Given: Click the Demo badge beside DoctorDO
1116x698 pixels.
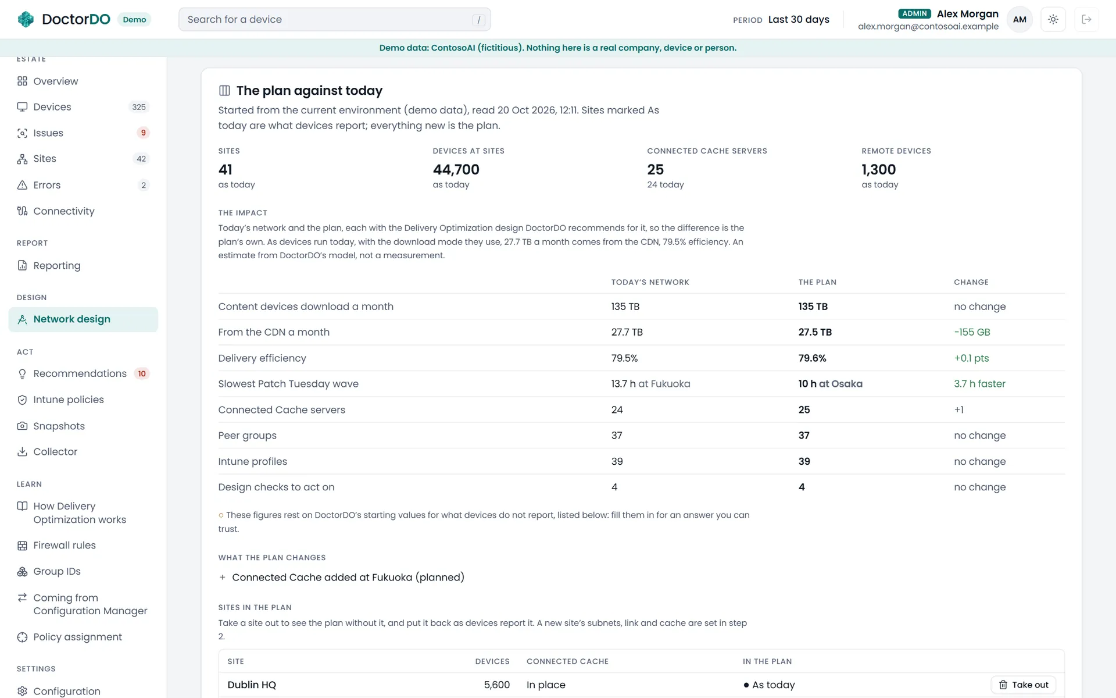Looking at the screenshot, I should pyautogui.click(x=134, y=19).
